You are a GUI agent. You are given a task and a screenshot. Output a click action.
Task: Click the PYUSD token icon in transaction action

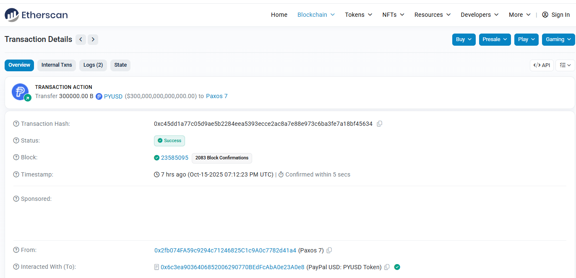(x=99, y=96)
